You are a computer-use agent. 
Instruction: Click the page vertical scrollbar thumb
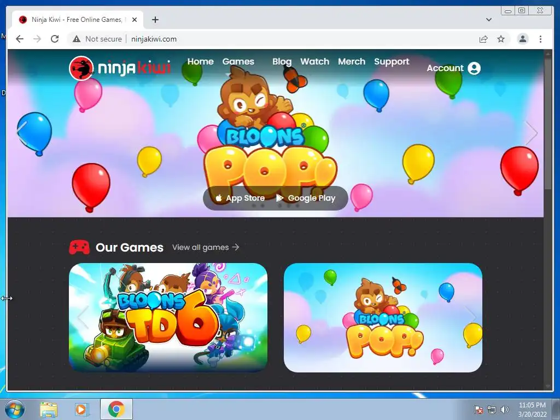(x=548, y=123)
